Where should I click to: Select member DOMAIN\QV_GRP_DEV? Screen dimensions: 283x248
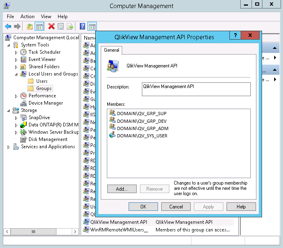pyautogui.click(x=141, y=121)
